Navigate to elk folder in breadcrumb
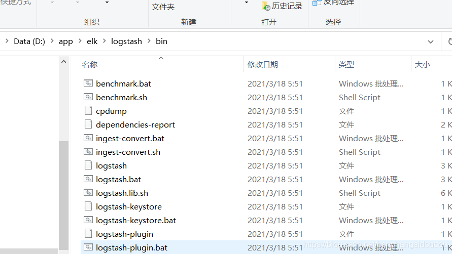Screen dimensions: 452x254 [92, 41]
